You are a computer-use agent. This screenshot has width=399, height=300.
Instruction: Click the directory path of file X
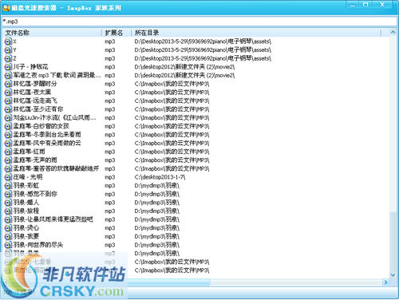203,41
